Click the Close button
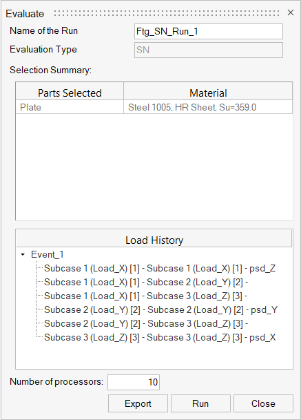Image resolution: width=301 pixels, height=420 pixels. point(263,403)
